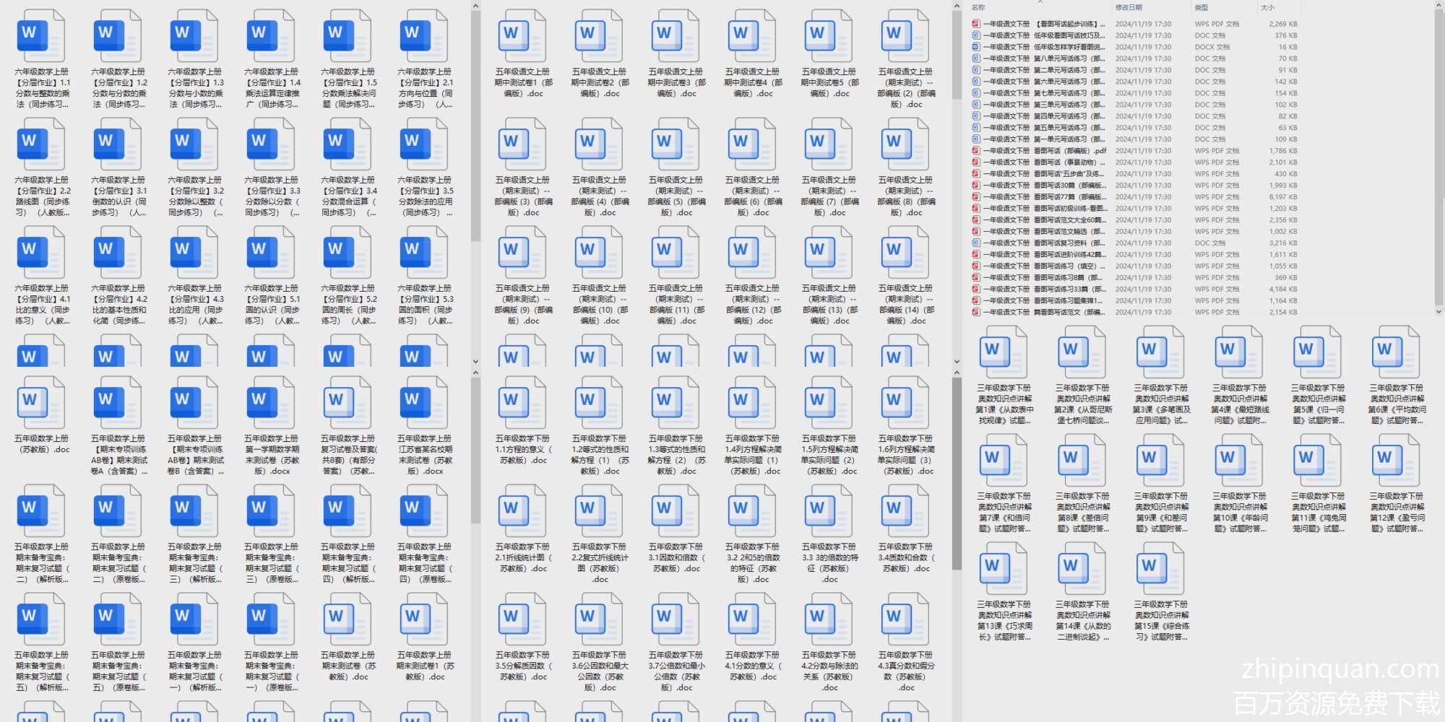
Task: Open the 五年级语文上册 期中测试卷1 document icon
Action: click(524, 35)
